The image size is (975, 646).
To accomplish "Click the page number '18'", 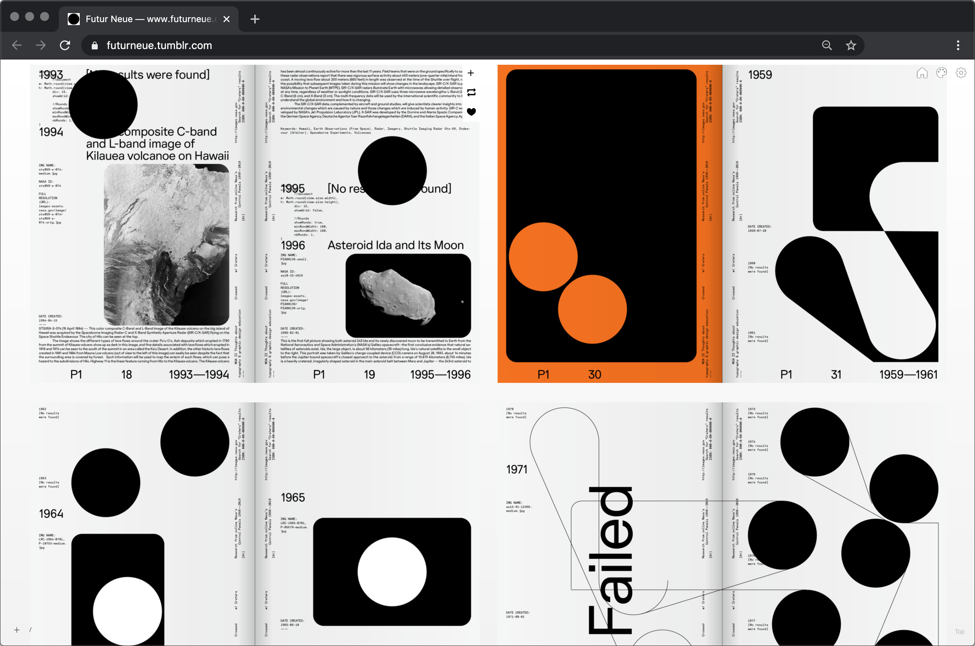I will (x=127, y=375).
